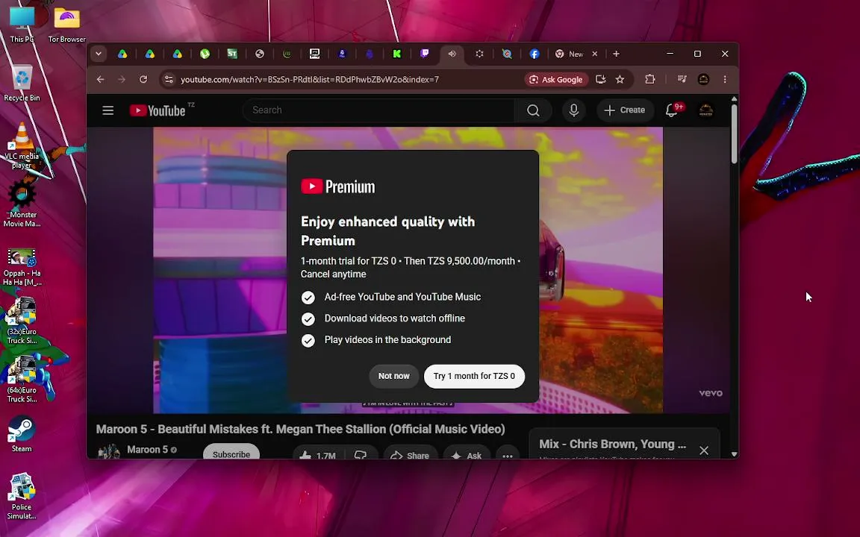
Task: Click the YouTube search magnifier button
Action: coord(533,110)
